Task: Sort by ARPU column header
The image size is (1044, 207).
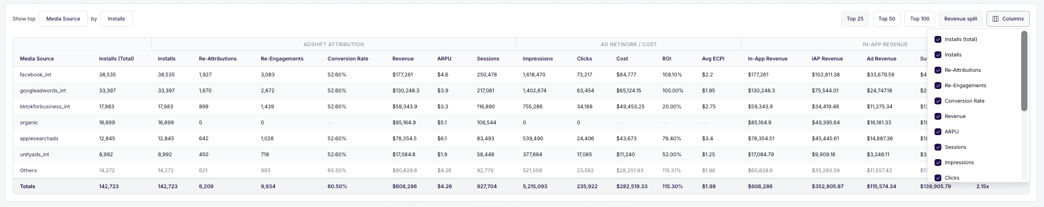Action: coord(444,59)
